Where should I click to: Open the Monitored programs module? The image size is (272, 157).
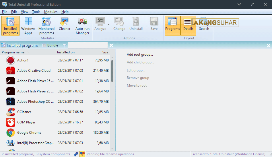click(x=46, y=26)
